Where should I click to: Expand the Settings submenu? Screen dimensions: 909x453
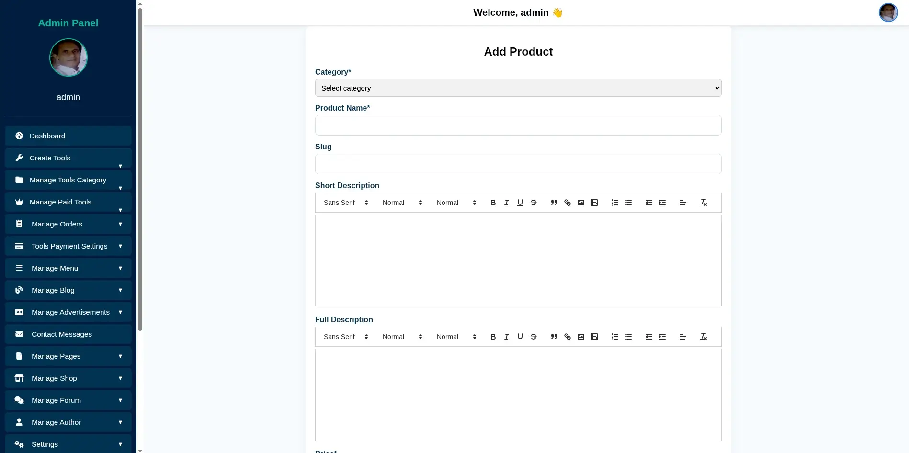(x=68, y=444)
